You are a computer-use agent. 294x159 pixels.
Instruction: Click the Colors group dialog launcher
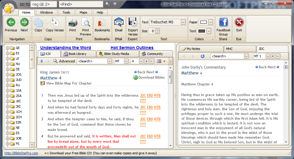[212, 39]
